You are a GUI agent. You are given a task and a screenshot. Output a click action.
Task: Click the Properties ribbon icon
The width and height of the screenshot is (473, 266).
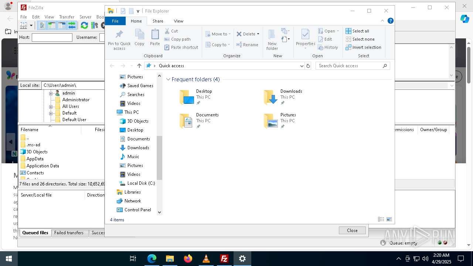point(305,39)
